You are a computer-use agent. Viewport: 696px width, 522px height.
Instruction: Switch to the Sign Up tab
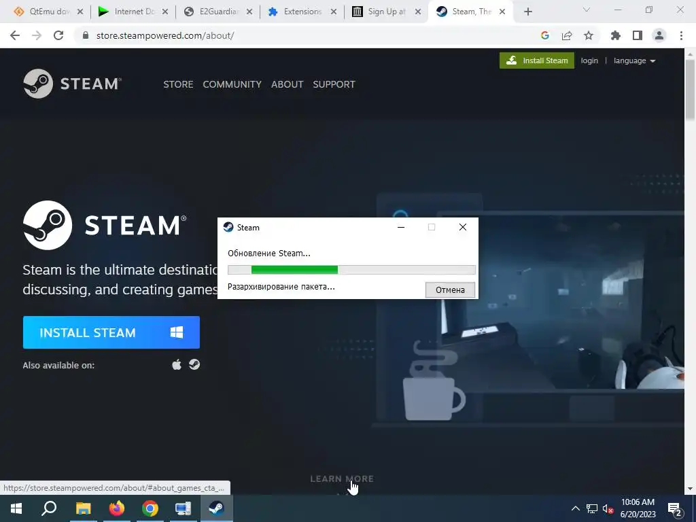[386, 12]
